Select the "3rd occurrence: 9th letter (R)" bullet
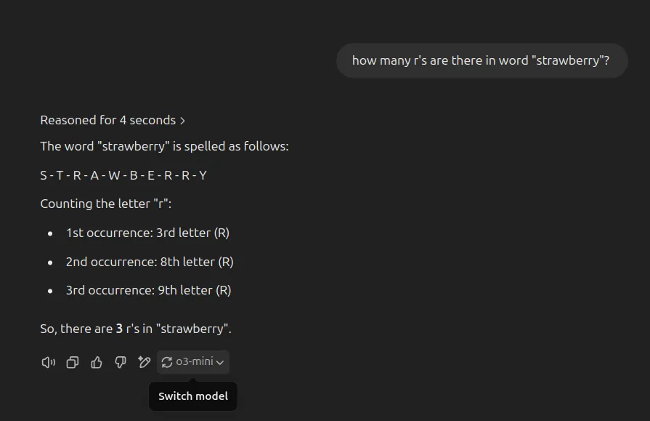This screenshot has height=421, width=650. pos(148,290)
